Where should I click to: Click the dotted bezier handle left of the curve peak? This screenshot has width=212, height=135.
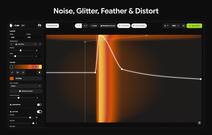85,42
